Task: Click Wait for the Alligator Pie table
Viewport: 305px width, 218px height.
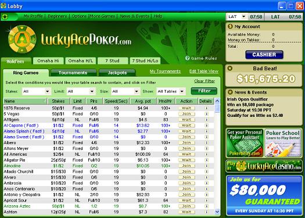Action: 186,160
